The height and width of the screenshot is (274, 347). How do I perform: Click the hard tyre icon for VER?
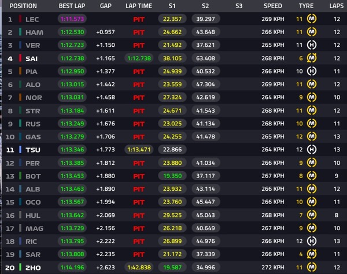pyautogui.click(x=312, y=45)
